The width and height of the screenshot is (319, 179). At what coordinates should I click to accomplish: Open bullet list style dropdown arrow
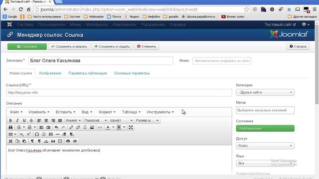(24, 127)
